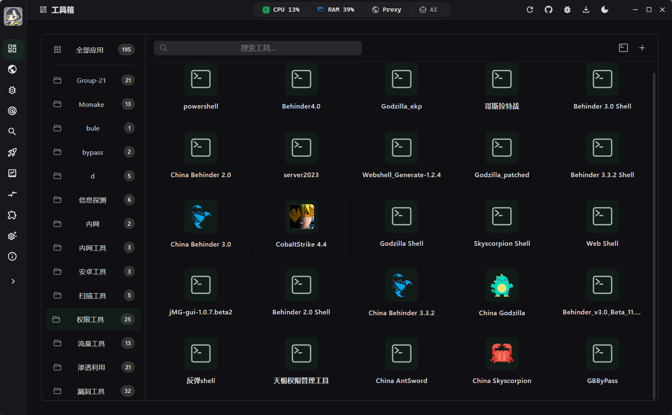Launch server2023 tool
672x415 pixels.
[301, 156]
